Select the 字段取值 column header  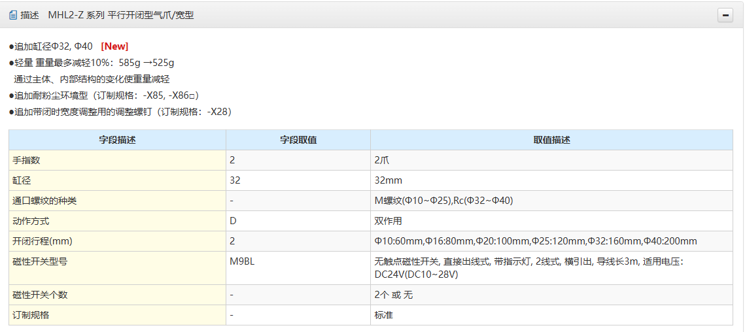[298, 140]
